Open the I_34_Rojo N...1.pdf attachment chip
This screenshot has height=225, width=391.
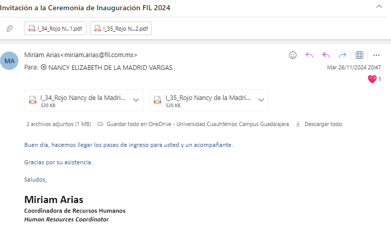pos(55,29)
